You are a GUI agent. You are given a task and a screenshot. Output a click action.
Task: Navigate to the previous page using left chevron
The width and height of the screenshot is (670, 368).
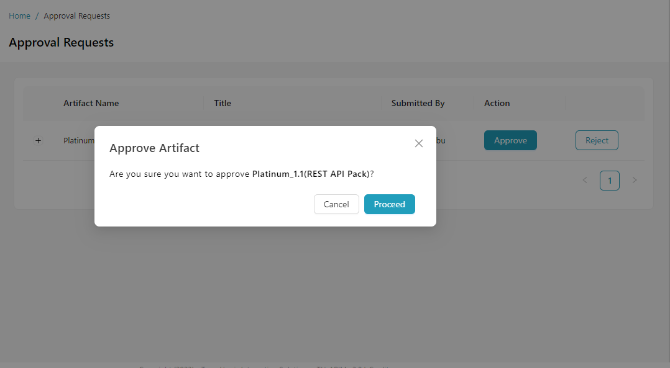585,180
